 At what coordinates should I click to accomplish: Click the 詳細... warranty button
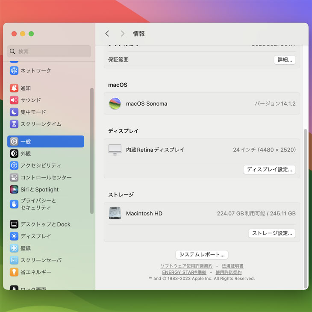click(x=285, y=60)
